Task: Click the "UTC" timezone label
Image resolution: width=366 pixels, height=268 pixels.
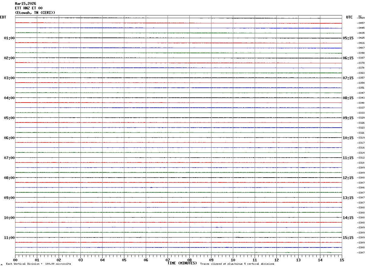Action: pyautogui.click(x=349, y=17)
